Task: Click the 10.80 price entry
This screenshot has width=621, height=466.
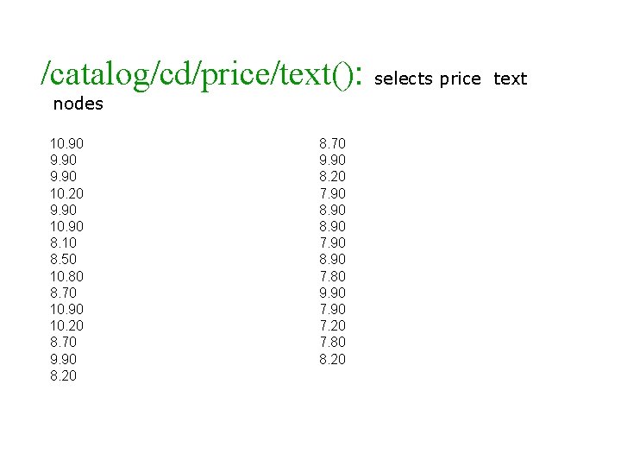Action: click(67, 276)
